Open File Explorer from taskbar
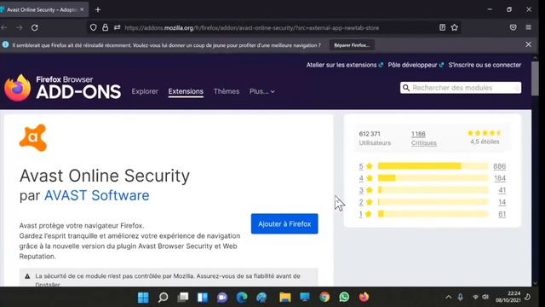 285,298
